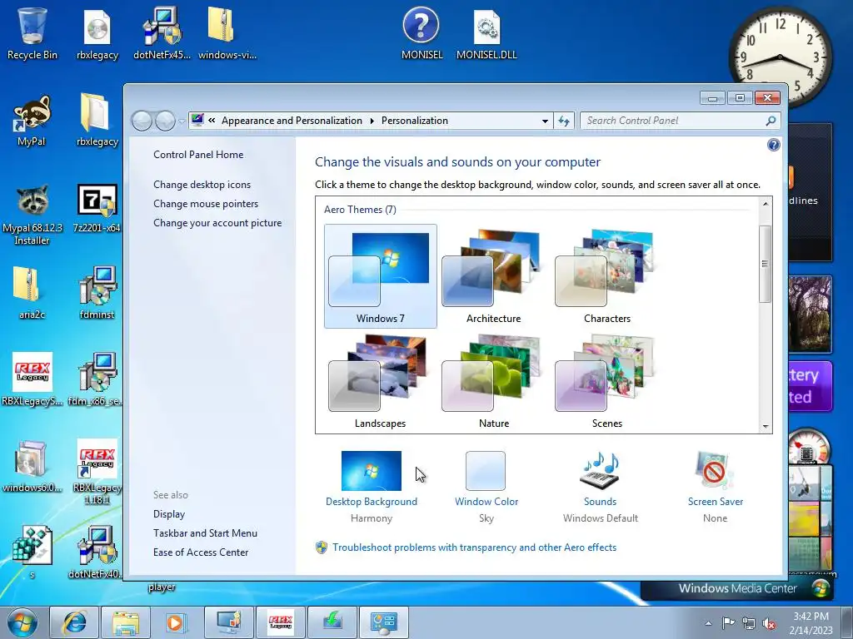Click the Personalization breadcrumb
Image resolution: width=853 pixels, height=639 pixels.
[415, 121]
